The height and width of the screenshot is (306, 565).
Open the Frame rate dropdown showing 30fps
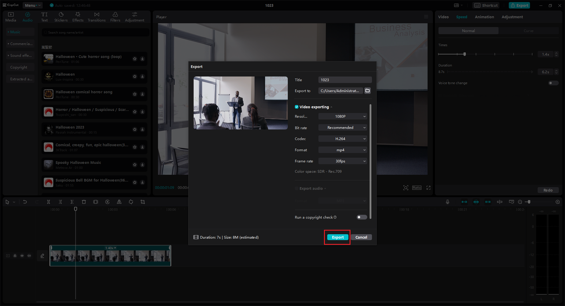tap(343, 161)
